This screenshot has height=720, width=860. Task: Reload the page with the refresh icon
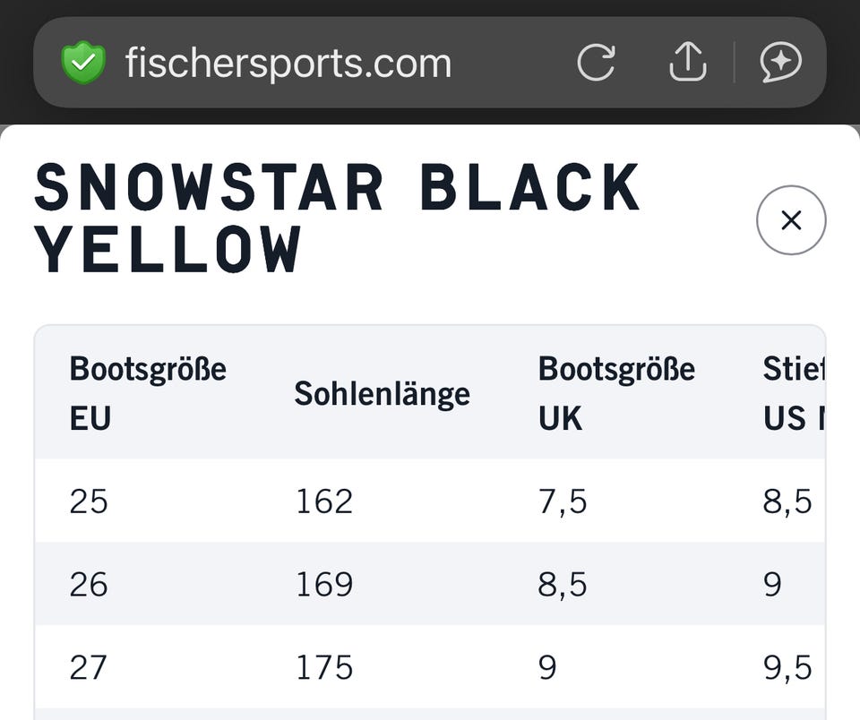coord(596,63)
